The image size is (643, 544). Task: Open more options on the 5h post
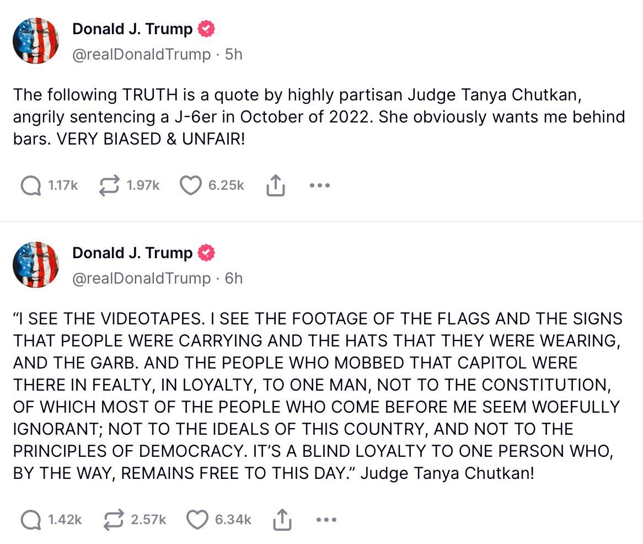320,185
